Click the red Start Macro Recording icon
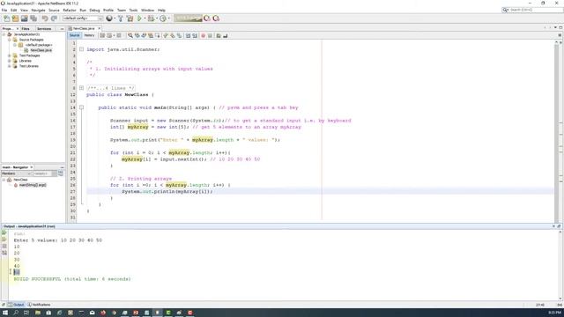The width and height of the screenshot is (564, 317). tap(204, 35)
